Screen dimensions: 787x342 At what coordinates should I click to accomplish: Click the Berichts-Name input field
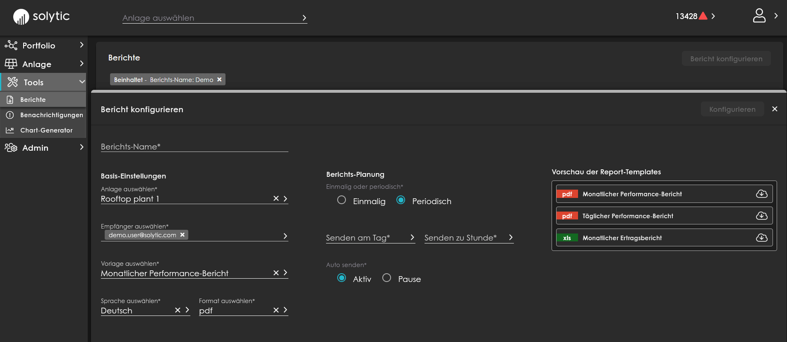pos(194,147)
